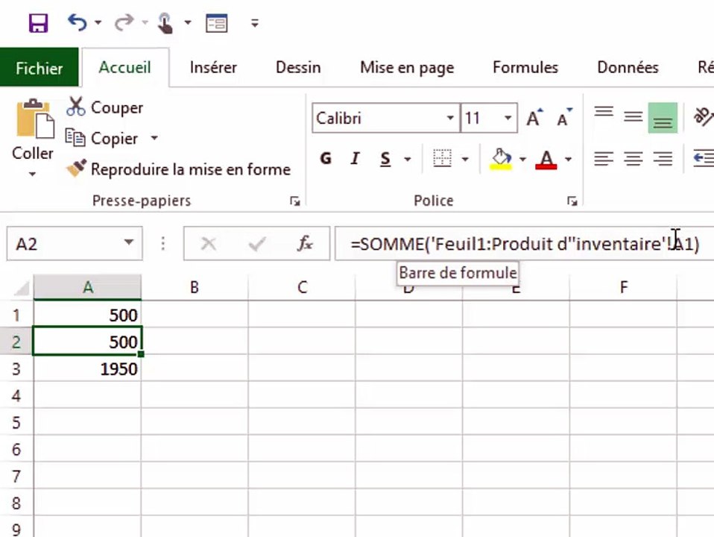This screenshot has height=537, width=714.
Task: Click the cancel (X) formula icon
Action: click(x=209, y=244)
